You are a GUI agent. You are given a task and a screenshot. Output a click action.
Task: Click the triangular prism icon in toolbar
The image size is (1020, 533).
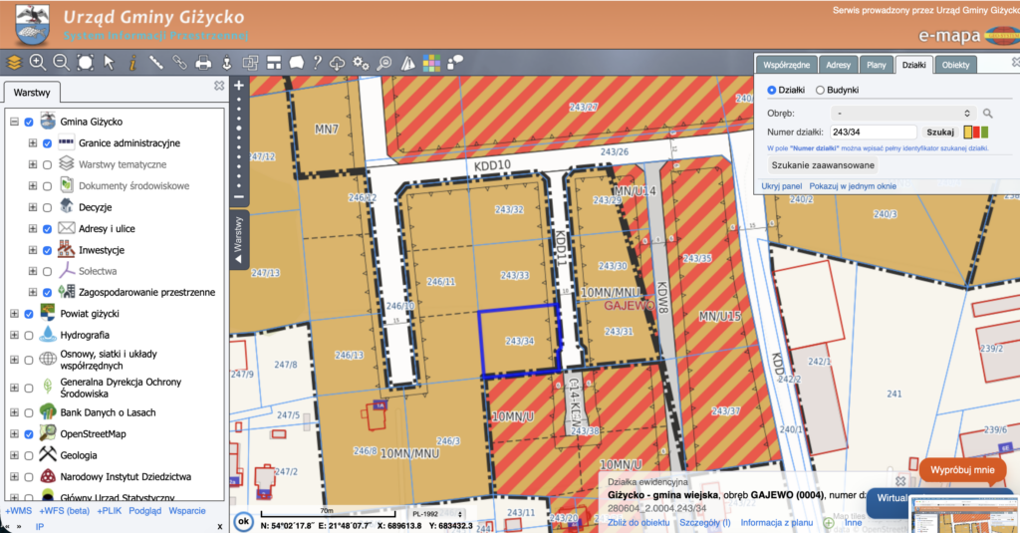(407, 63)
